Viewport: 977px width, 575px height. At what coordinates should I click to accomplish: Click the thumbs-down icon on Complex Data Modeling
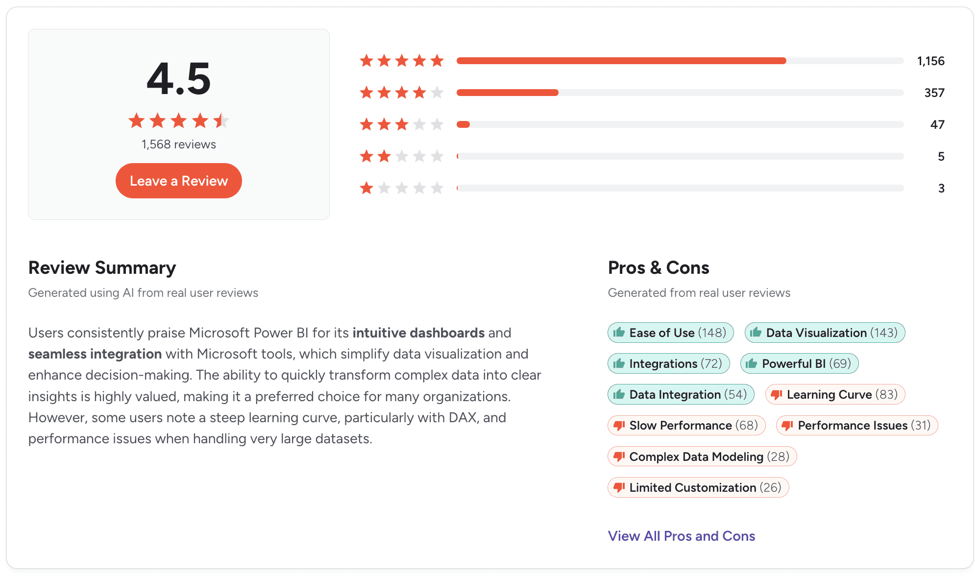click(x=618, y=456)
